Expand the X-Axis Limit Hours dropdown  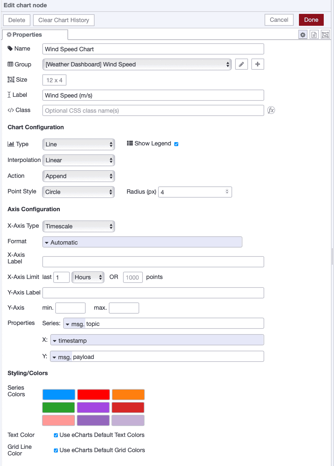tap(88, 277)
